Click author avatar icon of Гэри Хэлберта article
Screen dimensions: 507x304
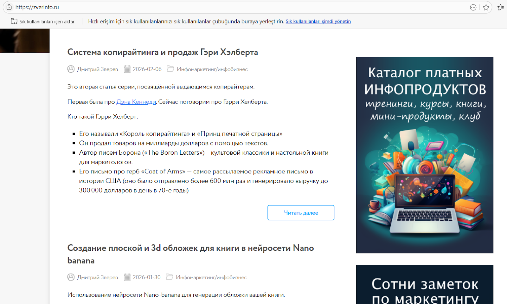[x=71, y=69]
